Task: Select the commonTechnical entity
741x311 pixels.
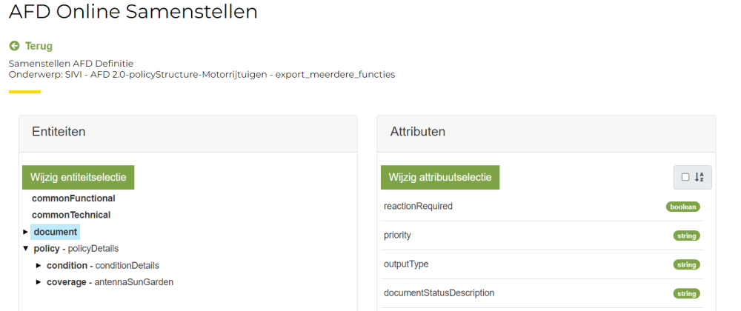Action: [71, 215]
